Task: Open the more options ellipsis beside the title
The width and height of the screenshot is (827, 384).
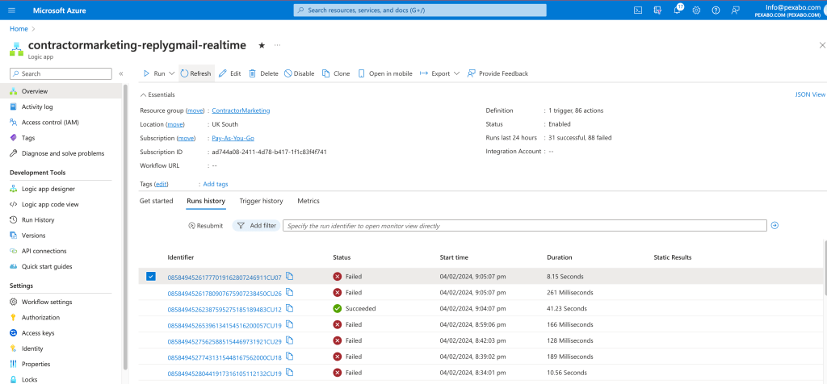Action: pos(278,45)
